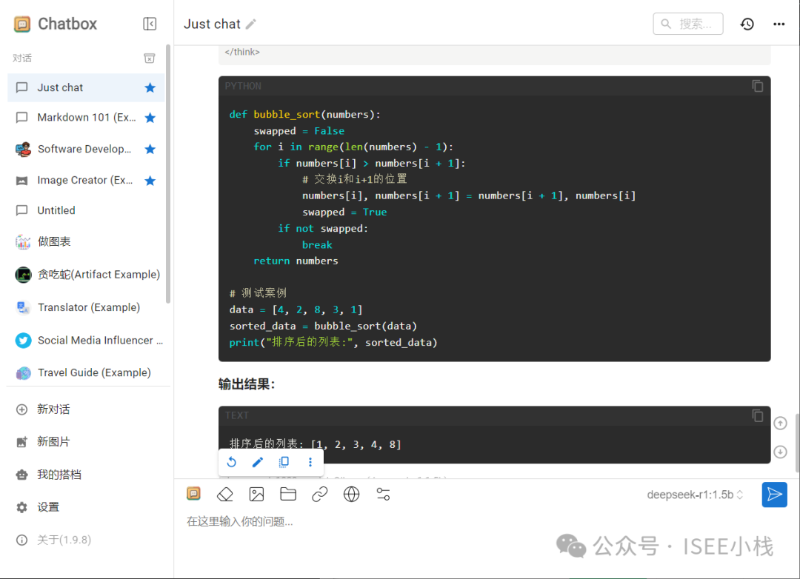This screenshot has height=579, width=800.
Task: Copy the message from the floating toolbar
Action: click(x=284, y=462)
